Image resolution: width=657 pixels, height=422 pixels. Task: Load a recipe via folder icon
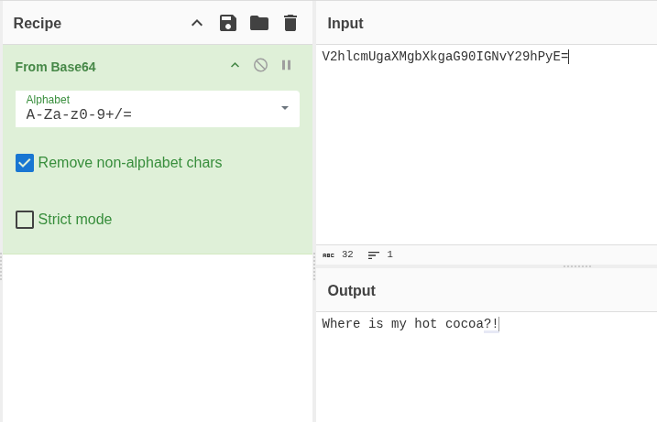[x=259, y=23]
